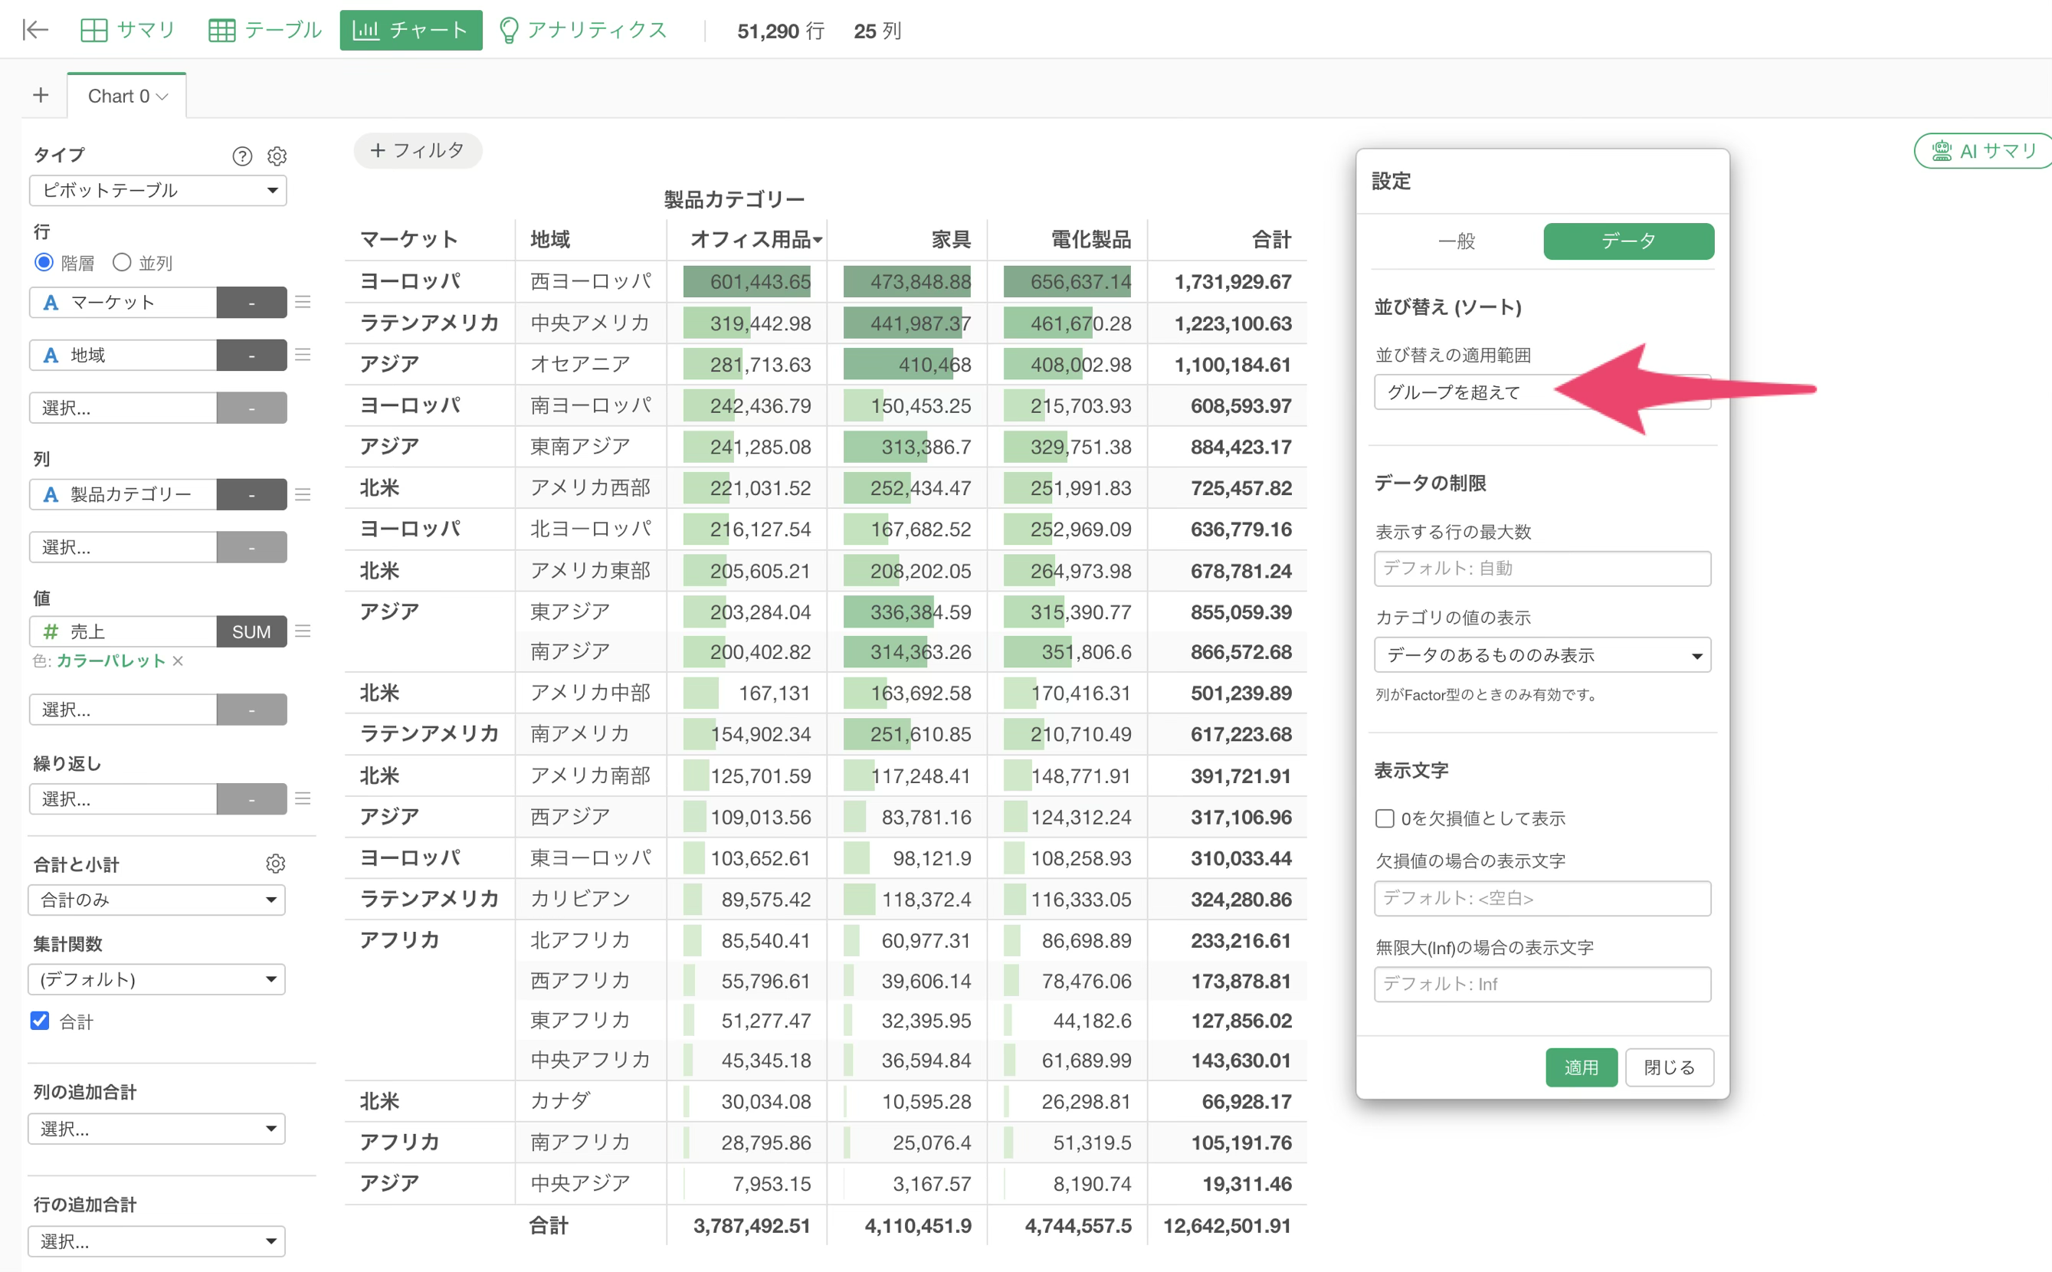Image resolution: width=2052 pixels, height=1272 pixels.
Task: Open chart type help question icon
Action: point(242,156)
